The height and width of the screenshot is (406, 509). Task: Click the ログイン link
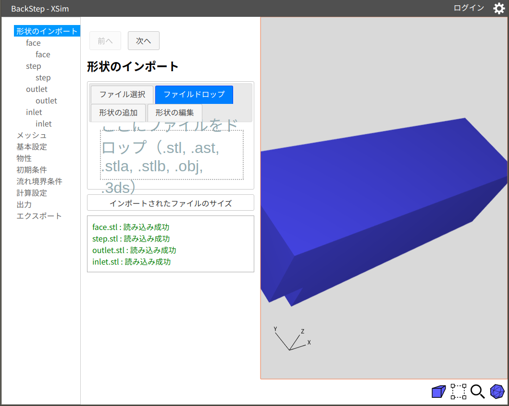469,8
